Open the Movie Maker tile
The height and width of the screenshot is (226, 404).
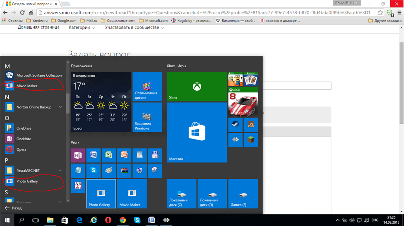(x=132, y=194)
